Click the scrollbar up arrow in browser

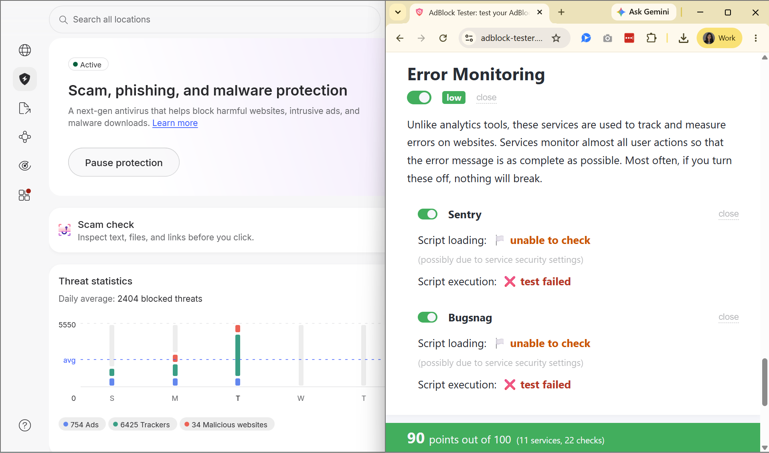(765, 57)
